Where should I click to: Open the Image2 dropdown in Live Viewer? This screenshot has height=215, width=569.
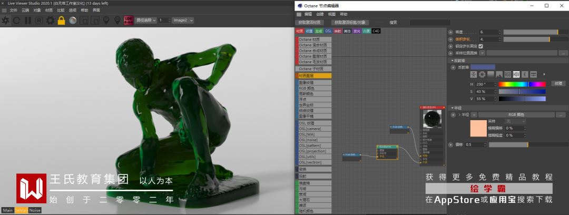click(x=183, y=21)
